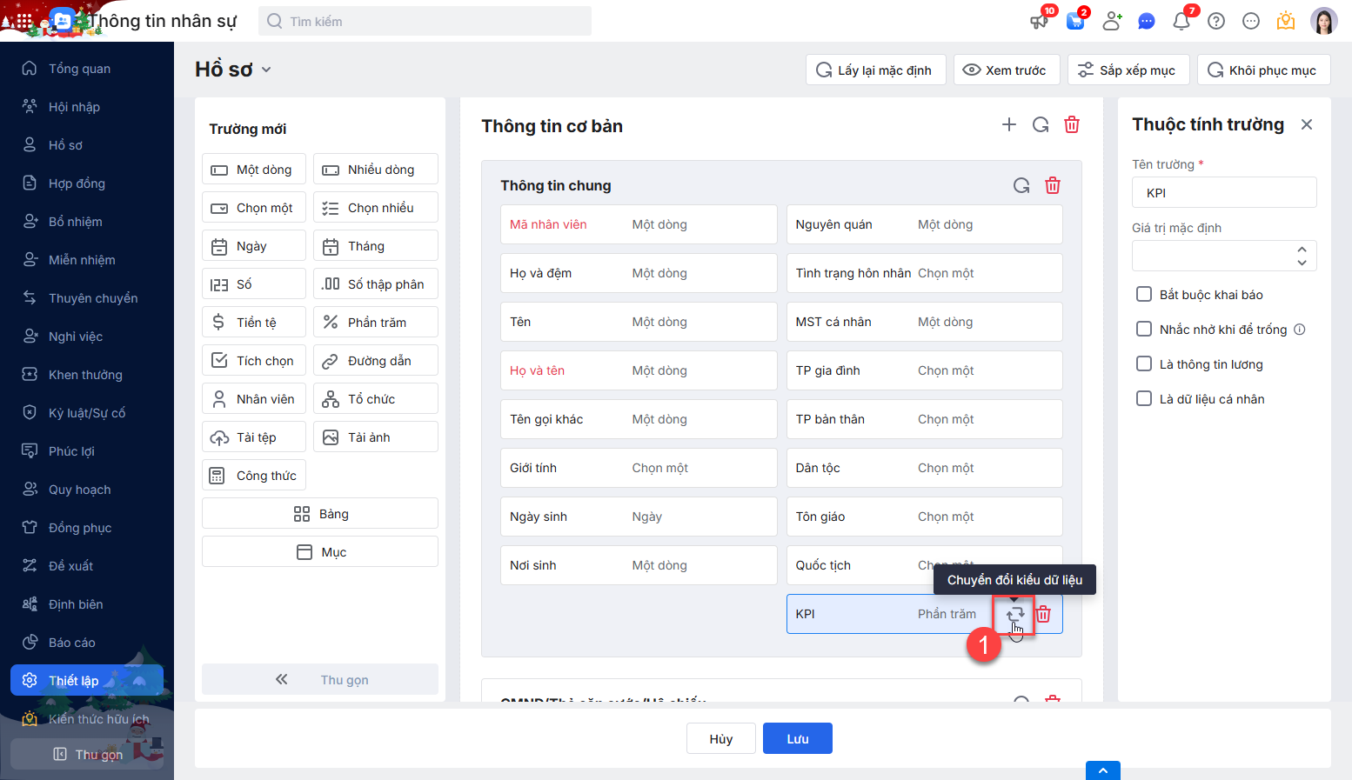This screenshot has height=780, width=1352.
Task: Collapse the left sidebar with Thu gọn
Action: (x=87, y=754)
